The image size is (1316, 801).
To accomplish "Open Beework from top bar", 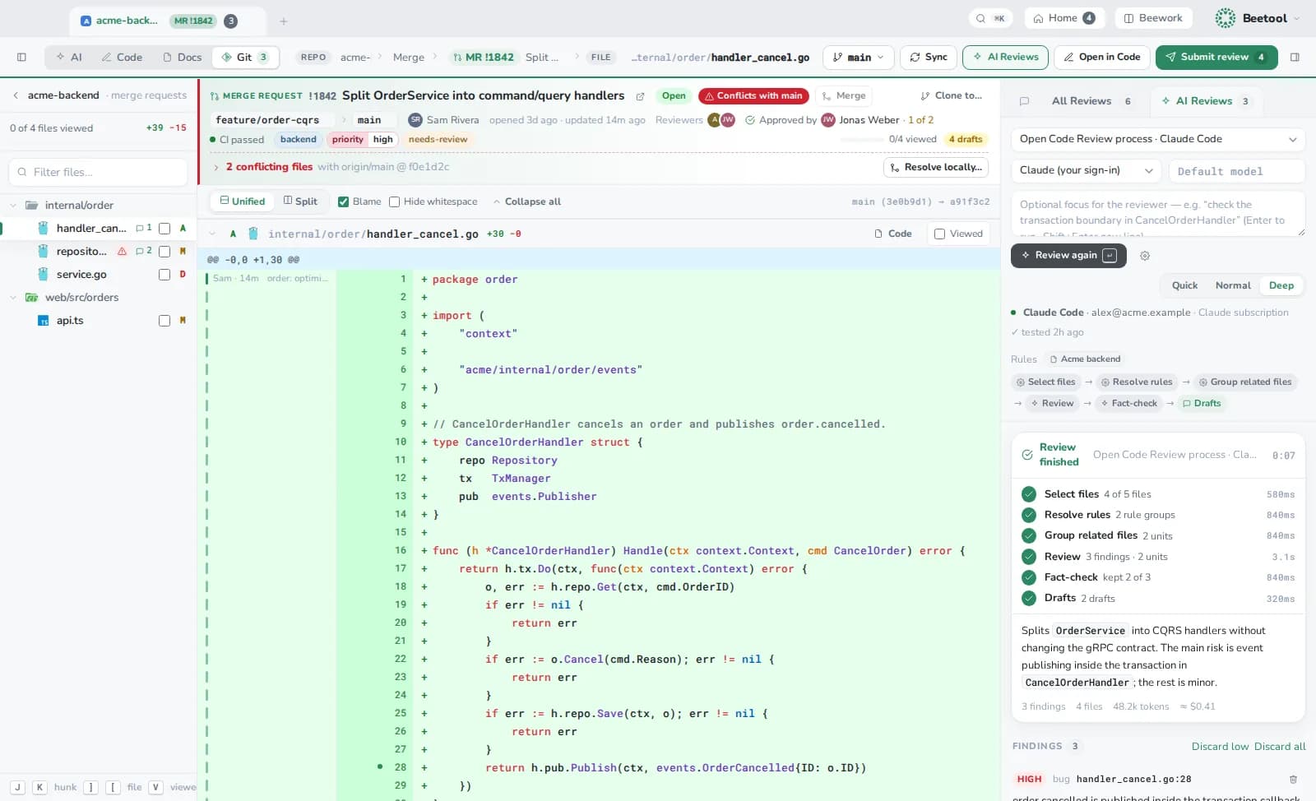I will [1153, 18].
